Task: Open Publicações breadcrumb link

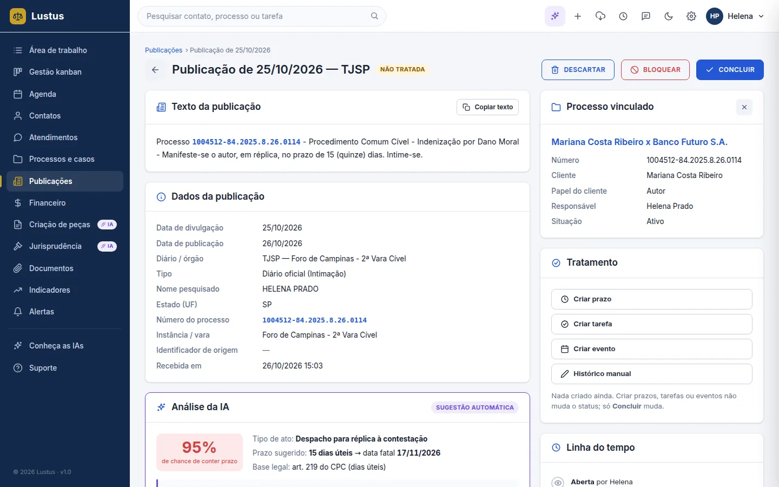Action: pyautogui.click(x=163, y=50)
